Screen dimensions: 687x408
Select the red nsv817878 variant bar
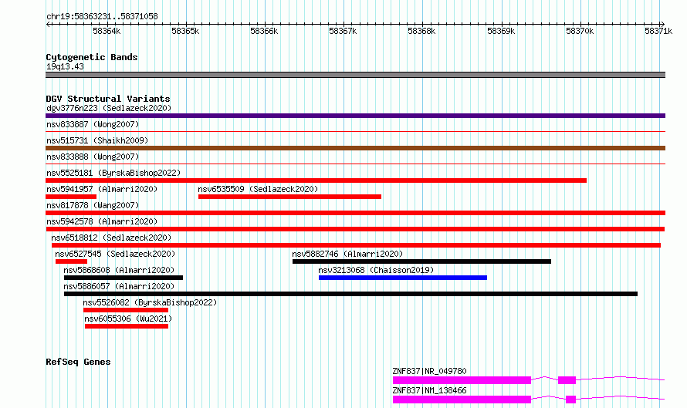click(x=355, y=213)
